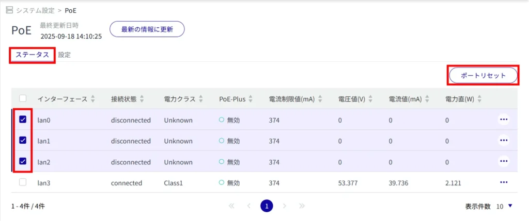Uncheck the lan1 row checkbox
The width and height of the screenshot is (529, 221).
point(23,140)
